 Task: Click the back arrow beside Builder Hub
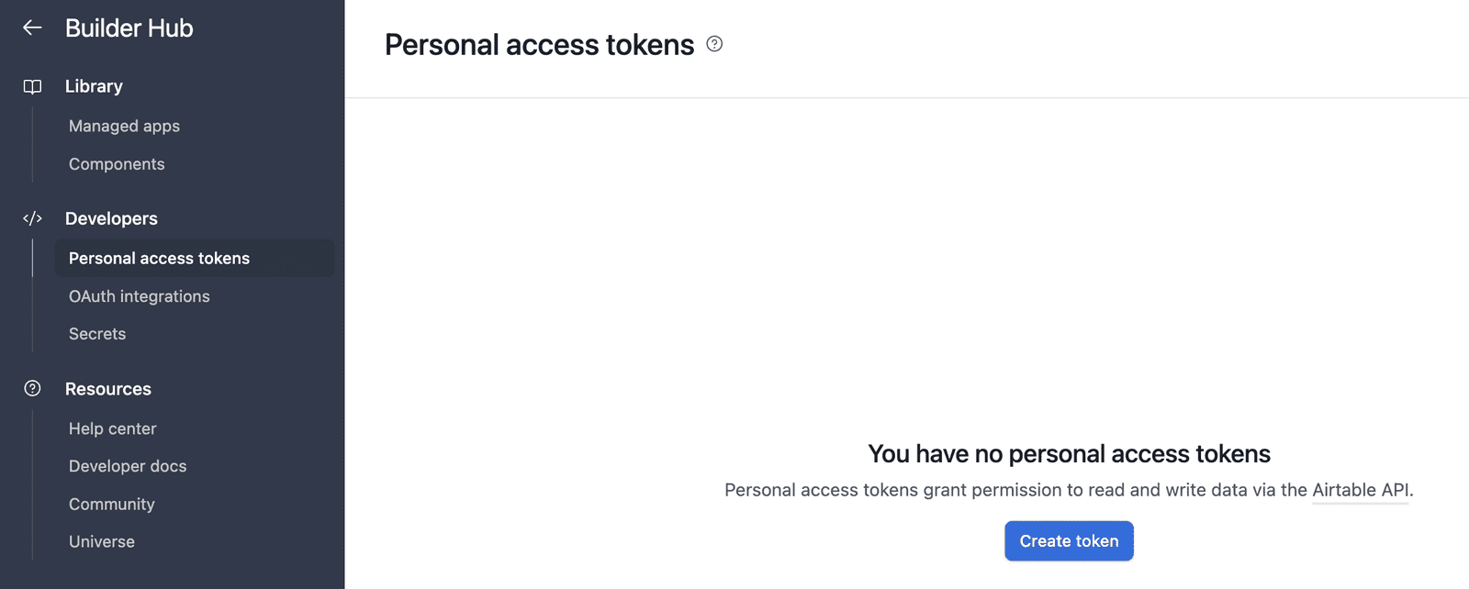(32, 28)
